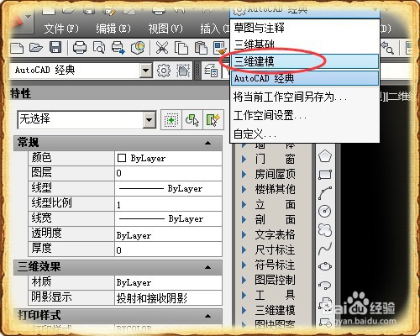Open the application menu red A button
This screenshot has width=420, height=336.
21,22
